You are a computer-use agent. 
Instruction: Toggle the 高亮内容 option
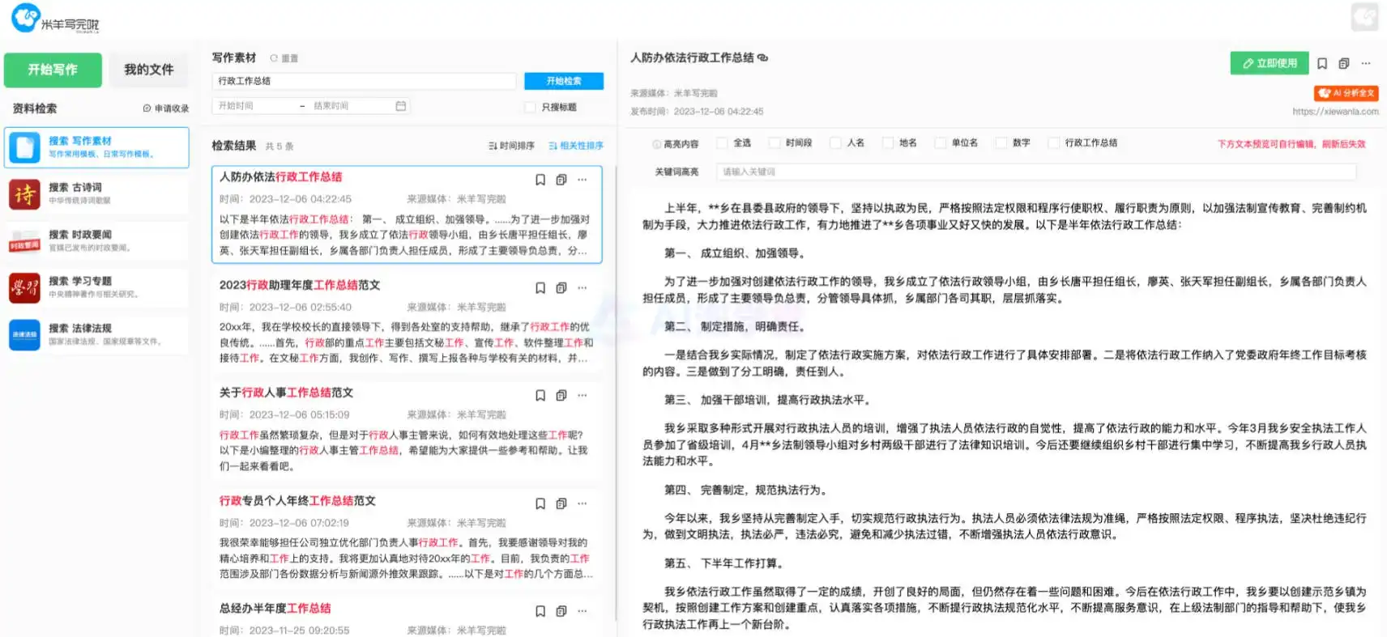pos(676,144)
